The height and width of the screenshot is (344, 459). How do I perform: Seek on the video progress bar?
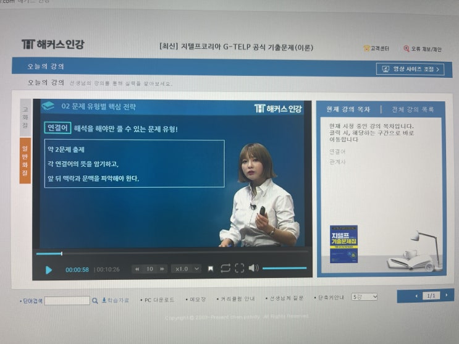click(172, 253)
